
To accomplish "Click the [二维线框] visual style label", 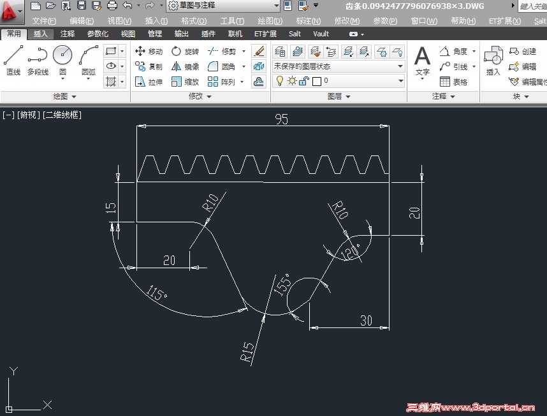I will 62,115.
